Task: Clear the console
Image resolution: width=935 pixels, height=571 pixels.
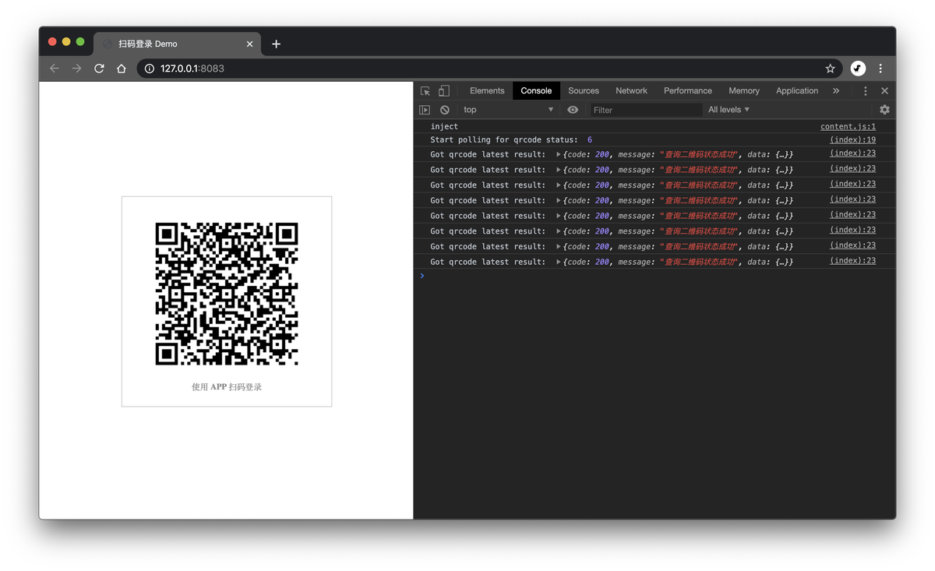Action: [x=444, y=110]
